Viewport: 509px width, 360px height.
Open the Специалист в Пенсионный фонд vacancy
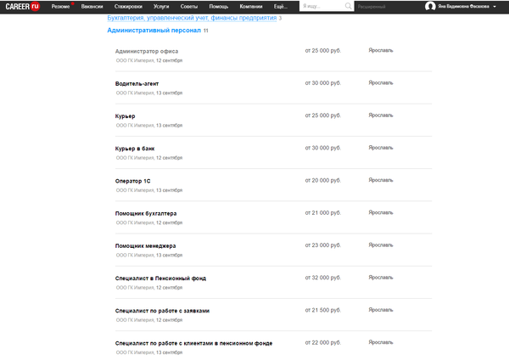pos(160,278)
